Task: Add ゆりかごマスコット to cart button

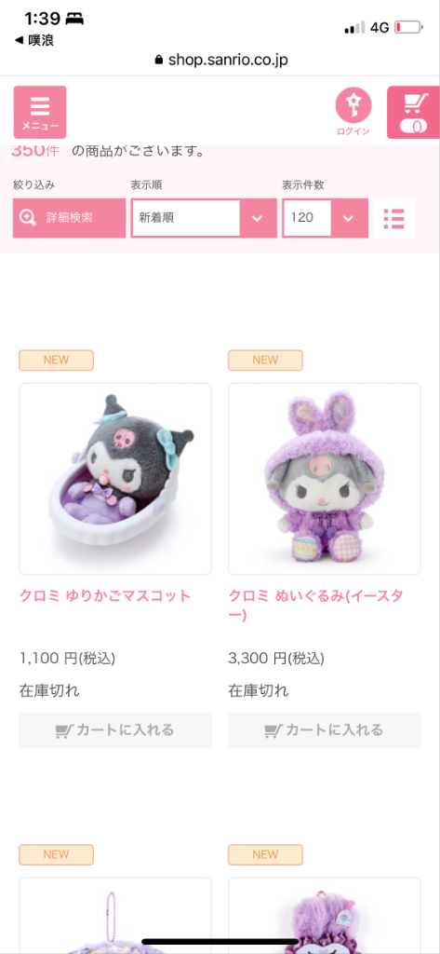Action: (115, 730)
